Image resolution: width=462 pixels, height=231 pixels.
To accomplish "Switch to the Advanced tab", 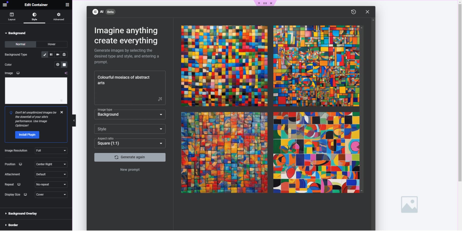I will [59, 17].
